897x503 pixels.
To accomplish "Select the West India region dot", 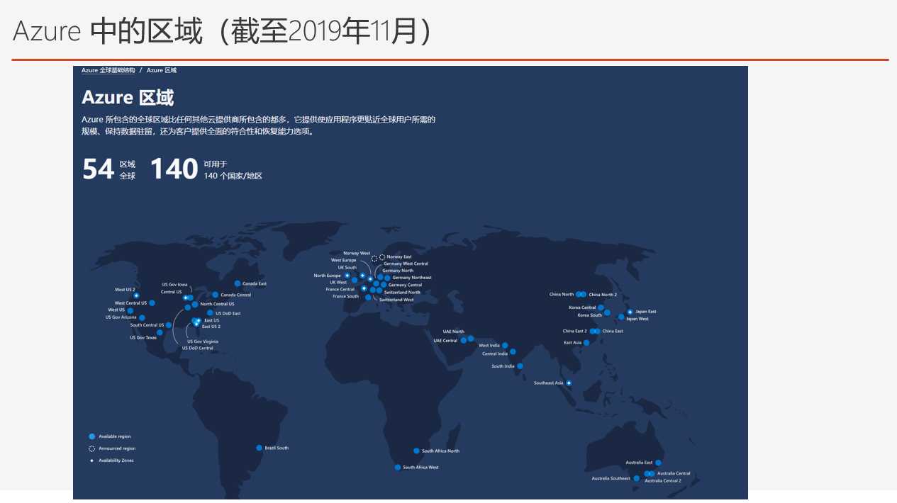I will [x=505, y=346].
